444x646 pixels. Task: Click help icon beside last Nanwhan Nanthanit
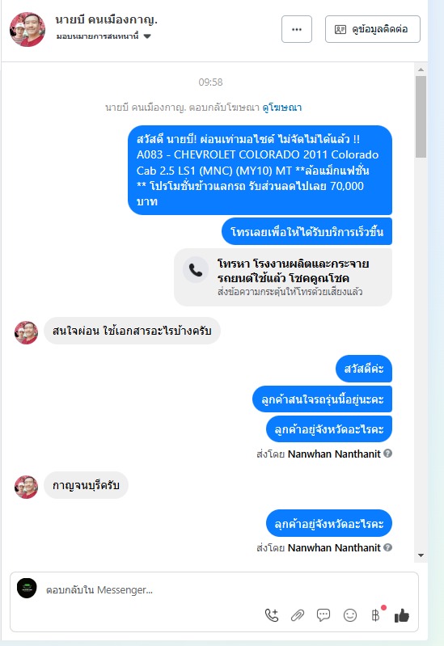387,547
